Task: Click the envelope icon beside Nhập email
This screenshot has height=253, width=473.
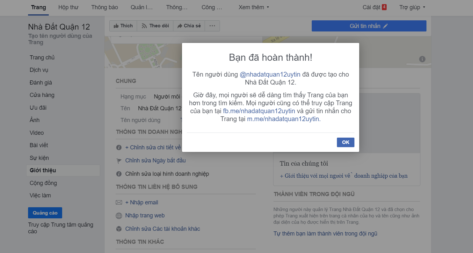Action: 119,202
